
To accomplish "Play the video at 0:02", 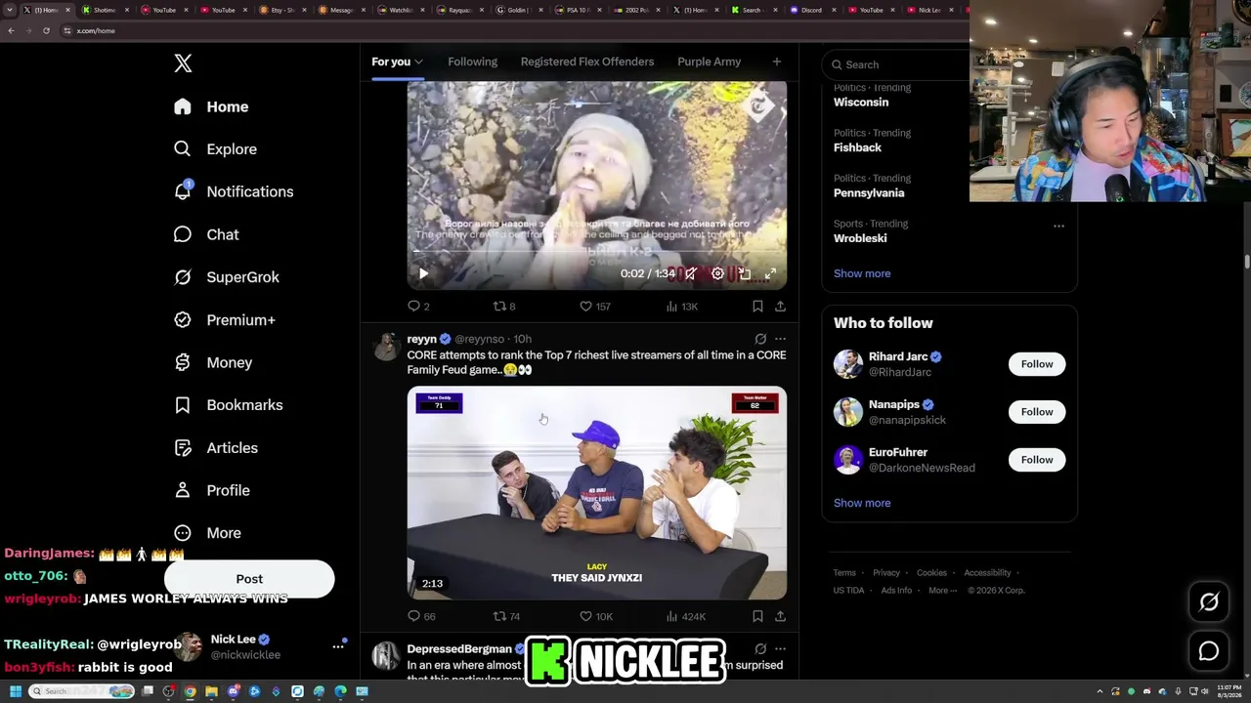I will [423, 274].
